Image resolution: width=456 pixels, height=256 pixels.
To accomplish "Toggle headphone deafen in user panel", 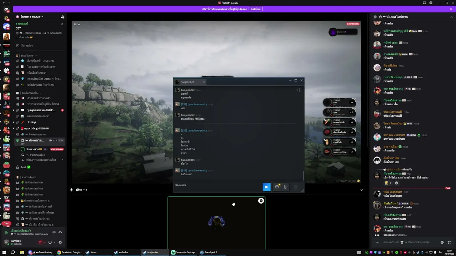I will point(50,242).
